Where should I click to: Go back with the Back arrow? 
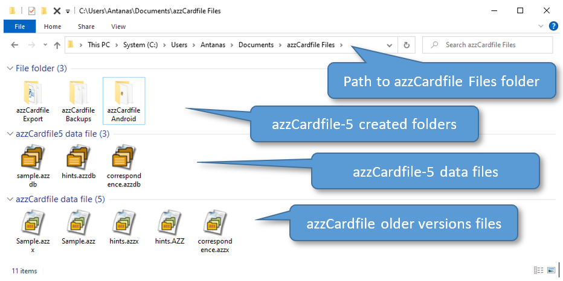click(14, 45)
